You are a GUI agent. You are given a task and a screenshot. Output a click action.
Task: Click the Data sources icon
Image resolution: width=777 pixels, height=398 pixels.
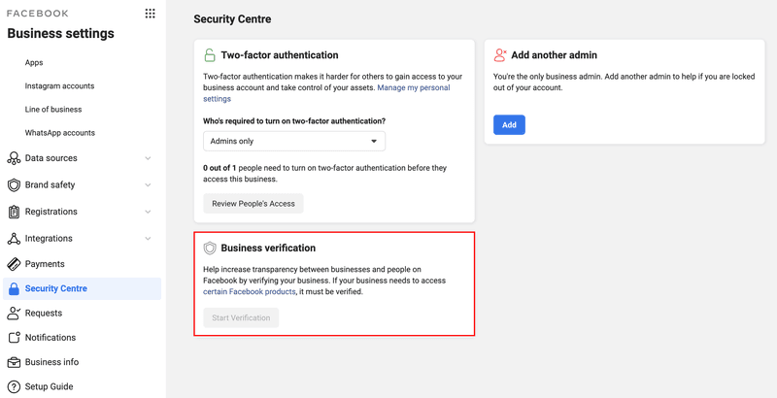pos(14,158)
